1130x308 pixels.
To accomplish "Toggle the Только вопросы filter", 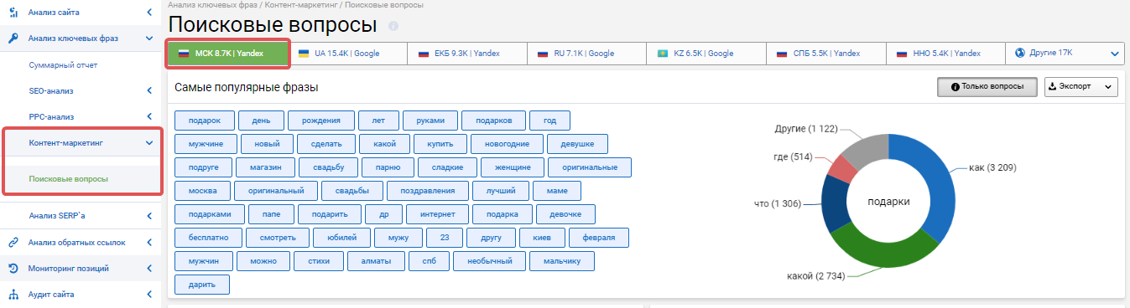I will point(987,86).
